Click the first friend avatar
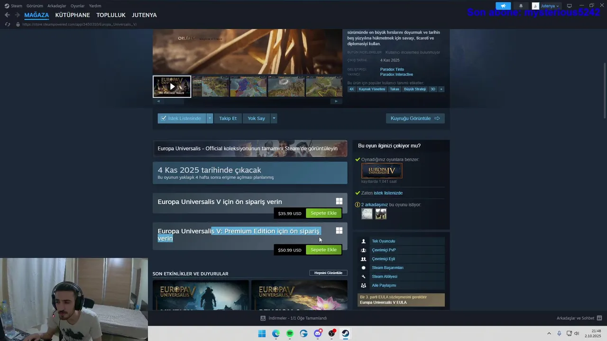This screenshot has height=341, width=607. (367, 214)
